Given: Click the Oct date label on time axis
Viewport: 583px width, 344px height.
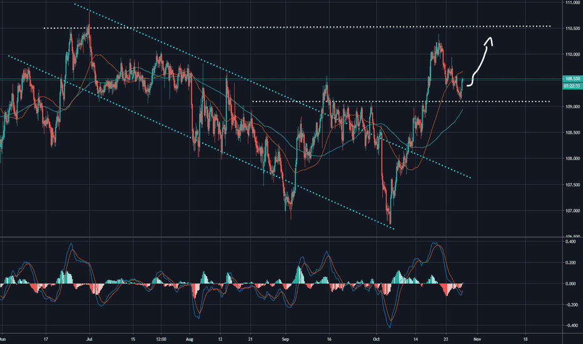Looking at the screenshot, I should pyautogui.click(x=377, y=339).
